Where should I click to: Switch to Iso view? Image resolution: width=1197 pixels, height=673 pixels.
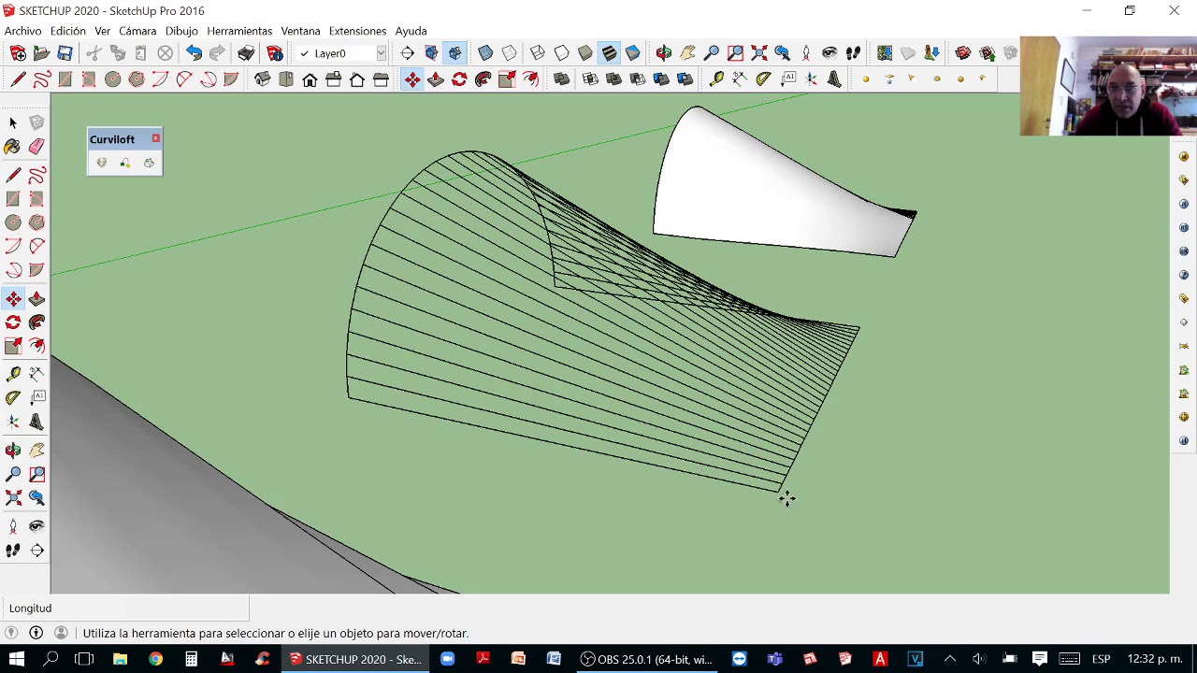(262, 79)
